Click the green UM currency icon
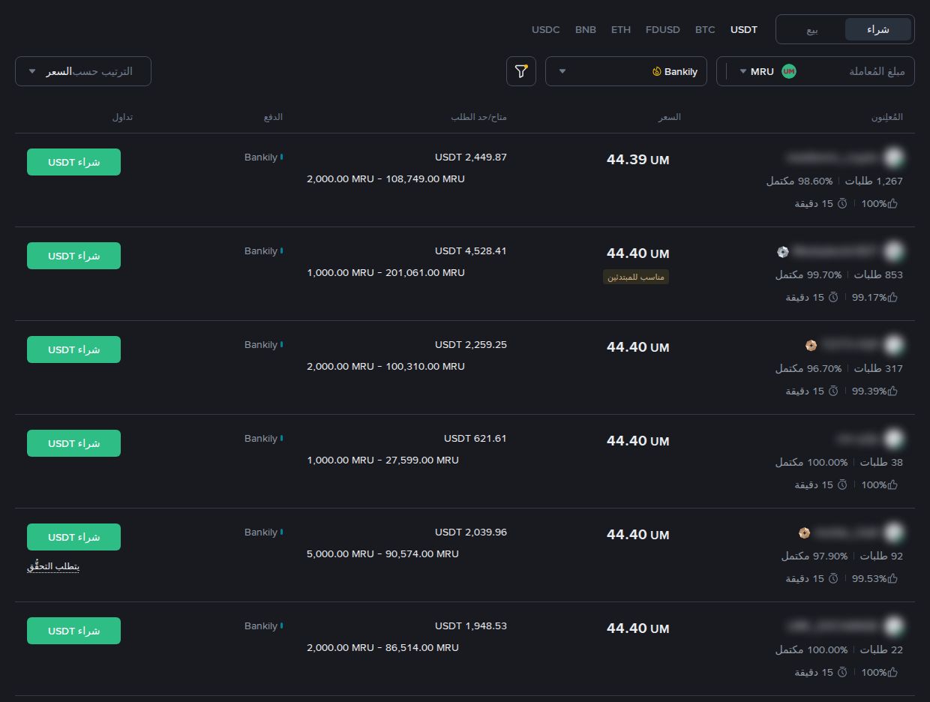The height and width of the screenshot is (702, 930). coord(788,71)
